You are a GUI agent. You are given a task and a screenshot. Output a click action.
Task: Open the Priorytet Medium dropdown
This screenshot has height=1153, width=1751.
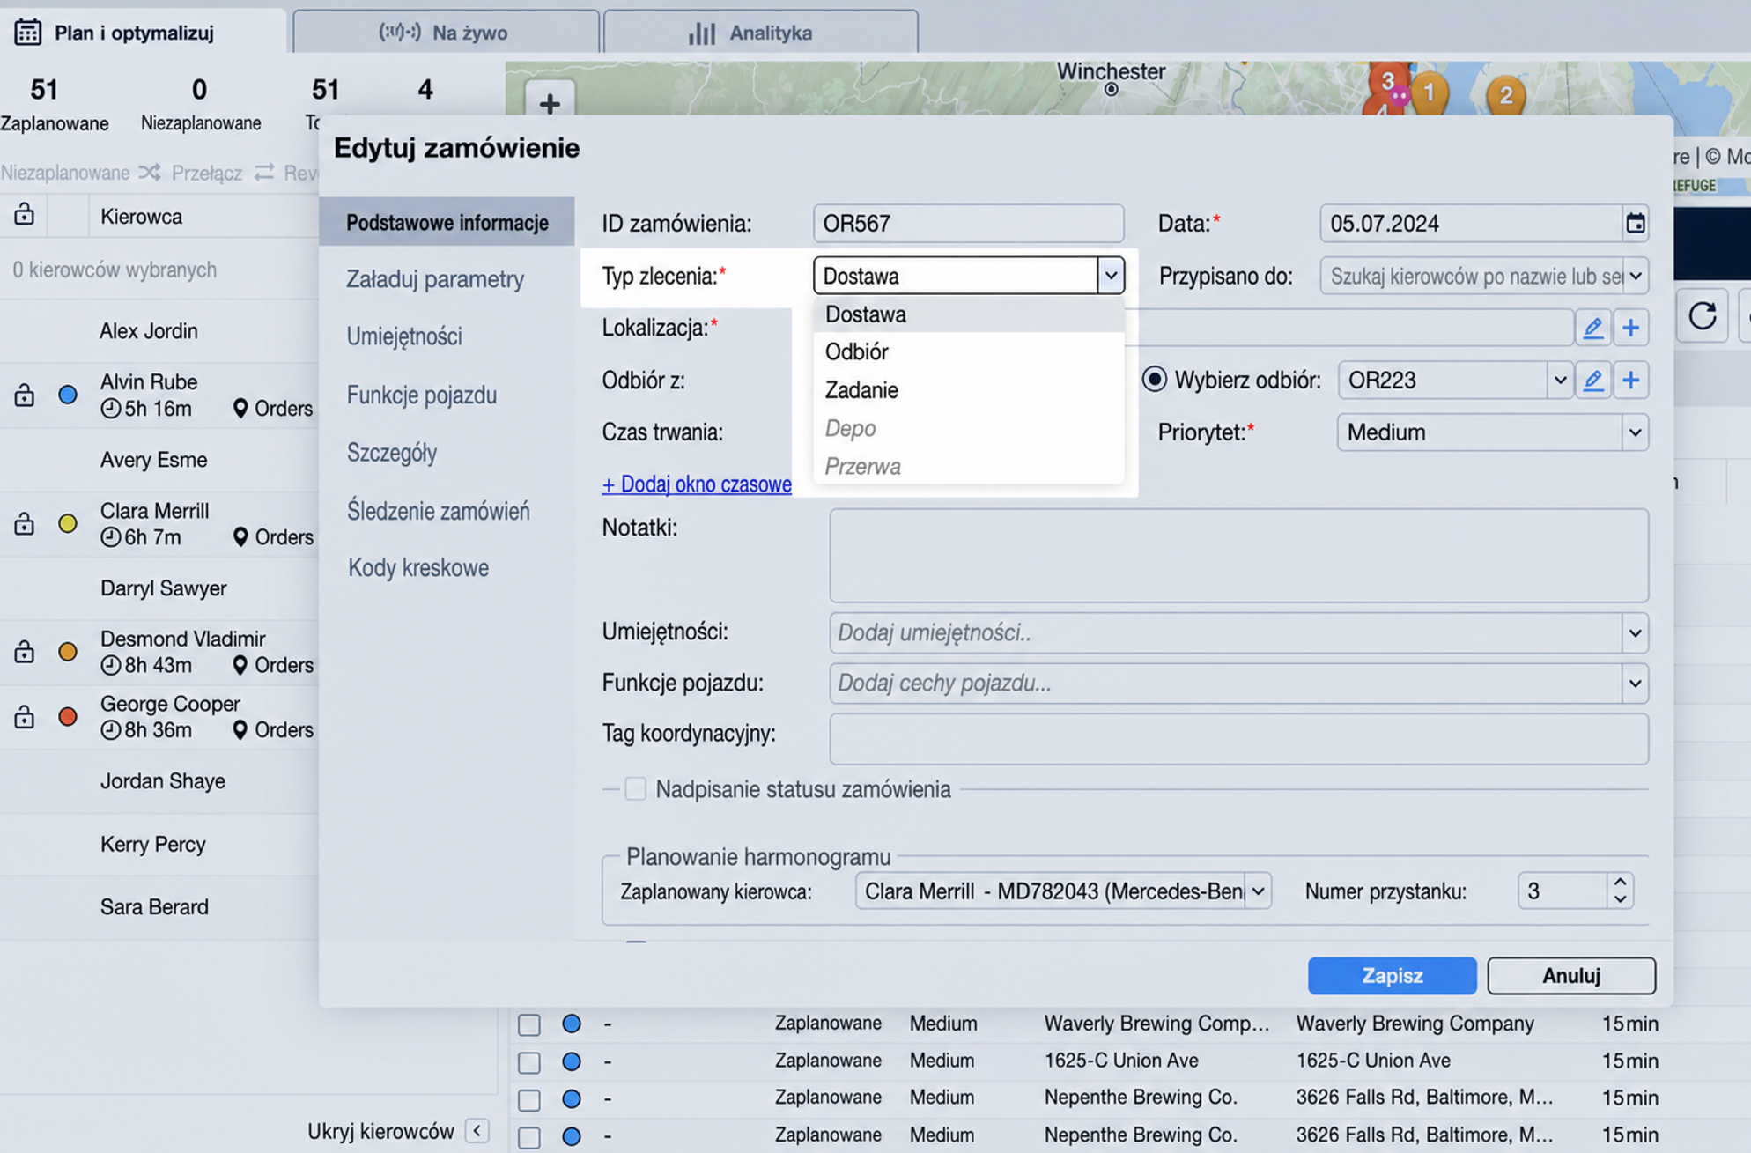tap(1635, 432)
